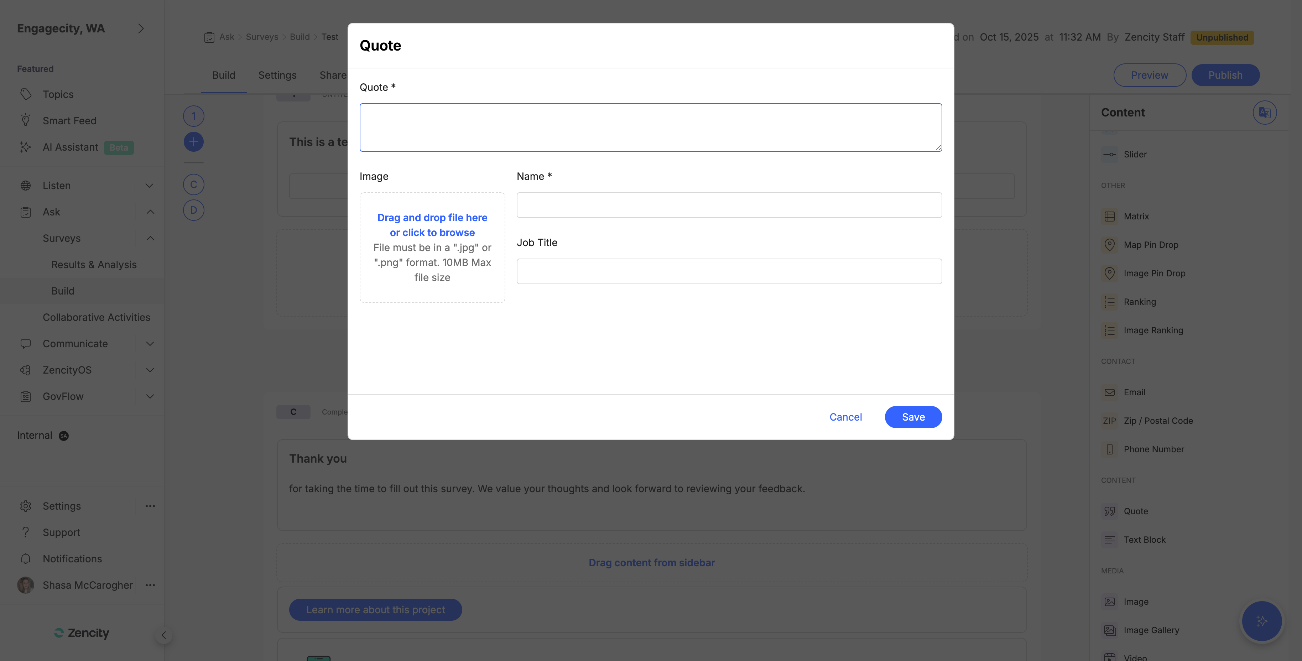
Task: Expand the Listen menu section
Action: click(150, 186)
